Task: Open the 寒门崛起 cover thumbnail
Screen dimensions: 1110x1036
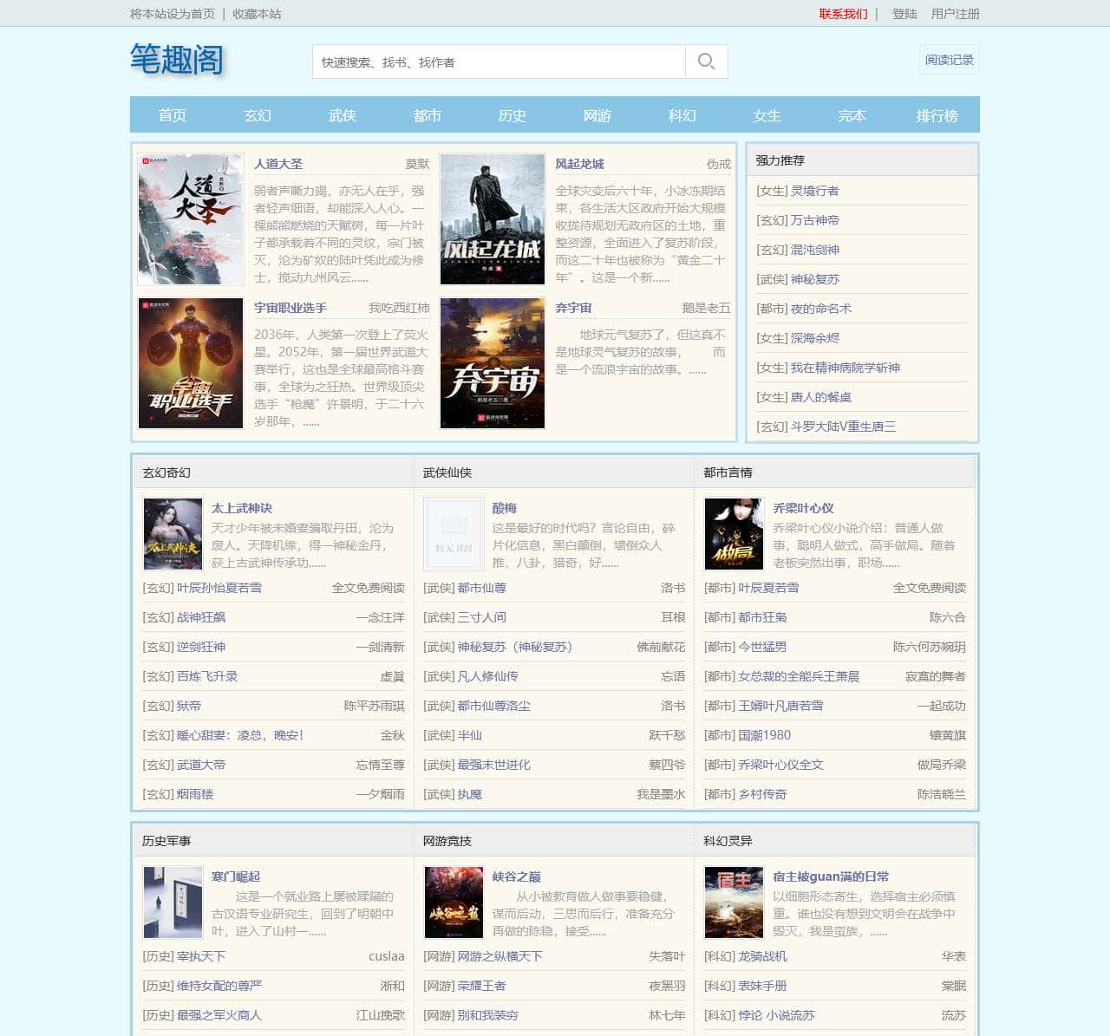Action: (173, 902)
